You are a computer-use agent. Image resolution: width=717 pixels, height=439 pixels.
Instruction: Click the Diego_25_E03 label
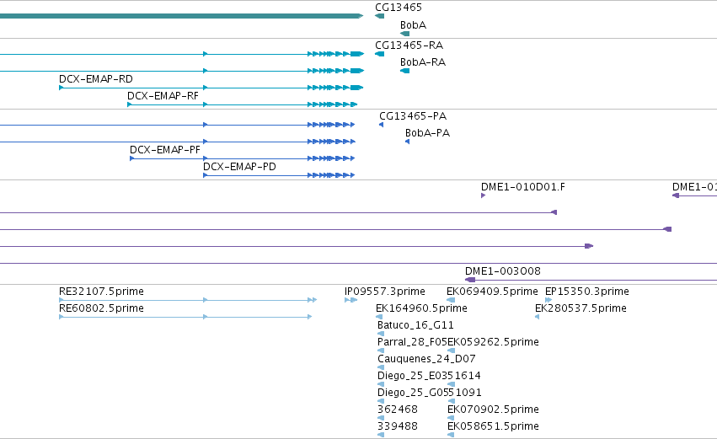coord(411,376)
